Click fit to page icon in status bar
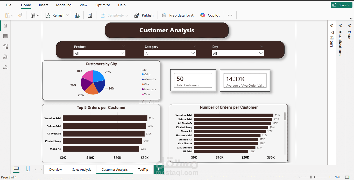The width and height of the screenshot is (354, 180). point(347,177)
